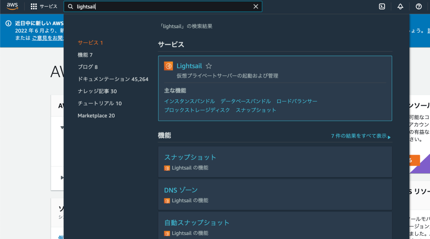Open the サービス grid menu icon
Screen dimensions: 430x239
pos(34,7)
